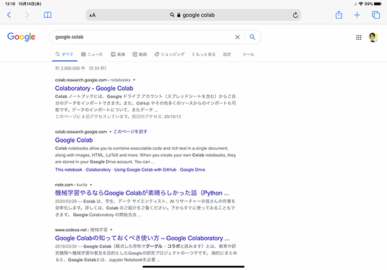Open the Colaboratory - Google Colab result
387x270 pixels.
click(x=94, y=88)
